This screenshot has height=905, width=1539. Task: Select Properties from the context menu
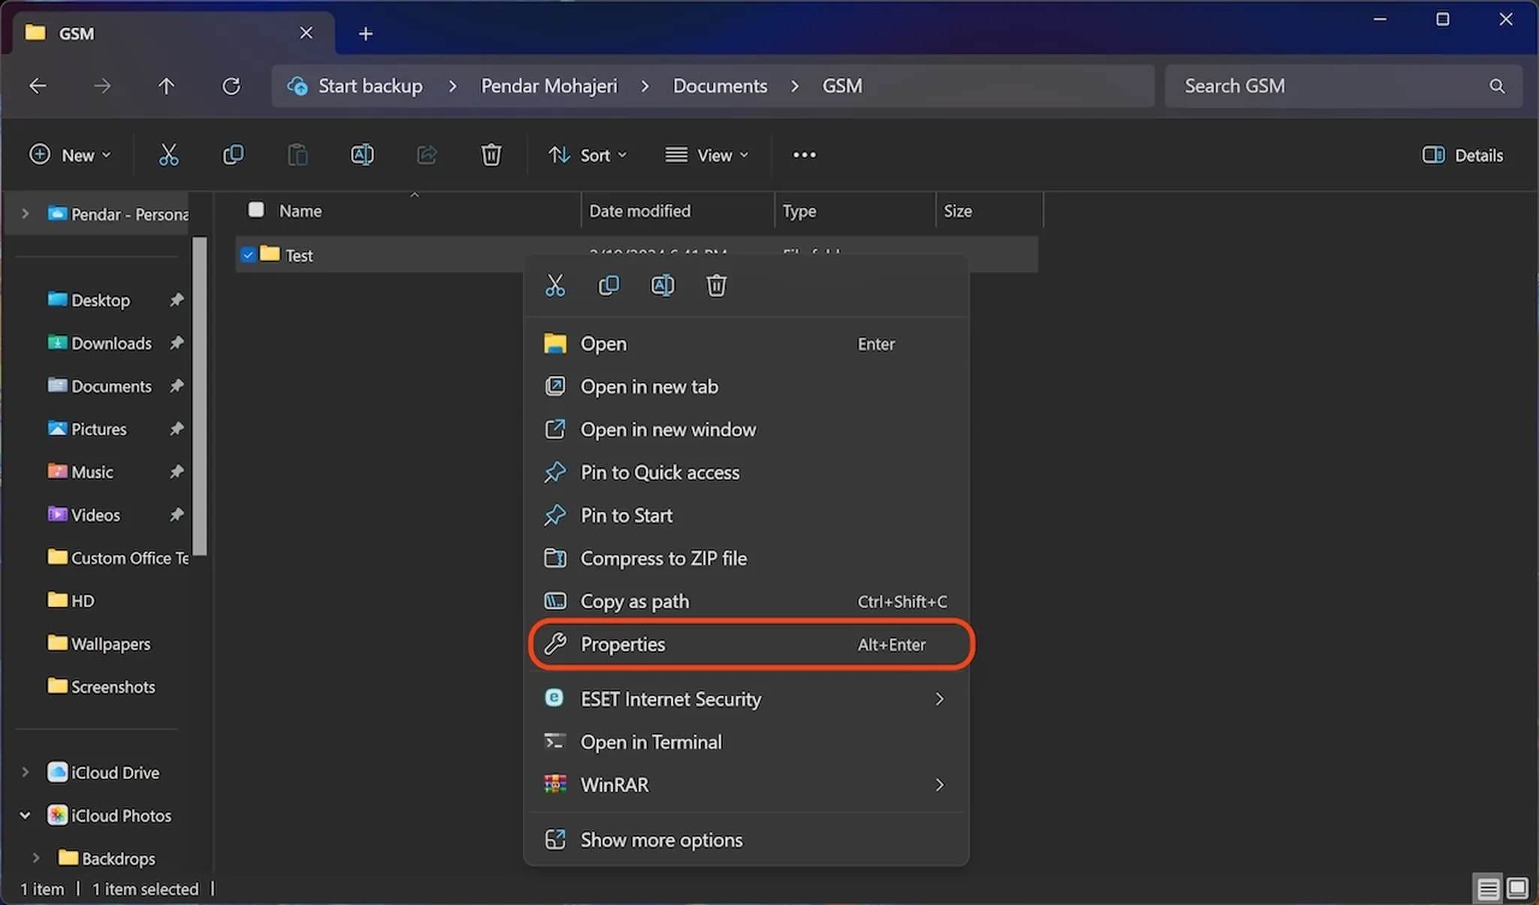pyautogui.click(x=622, y=644)
